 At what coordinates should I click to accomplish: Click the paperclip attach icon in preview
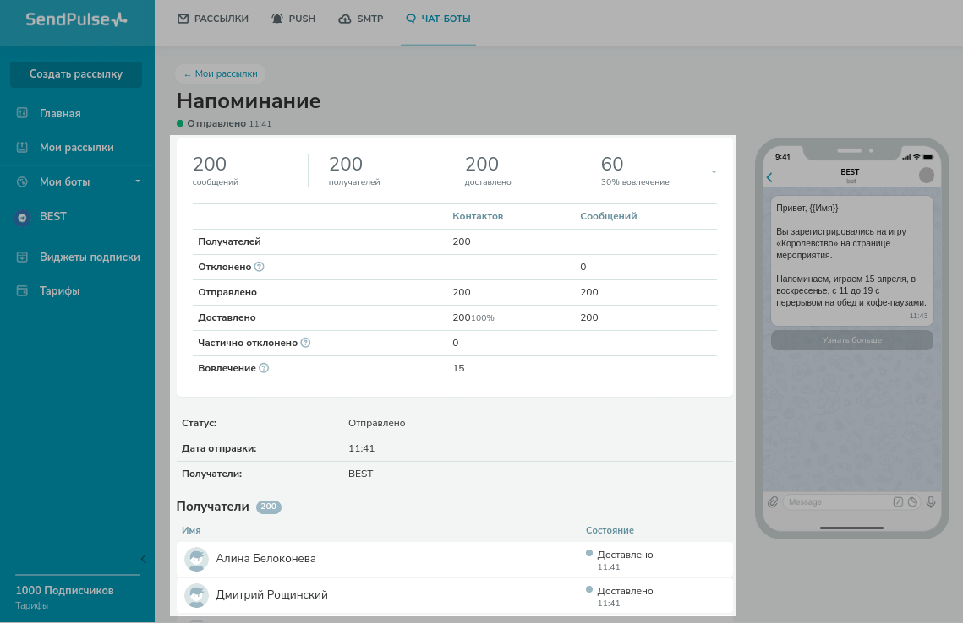point(772,502)
